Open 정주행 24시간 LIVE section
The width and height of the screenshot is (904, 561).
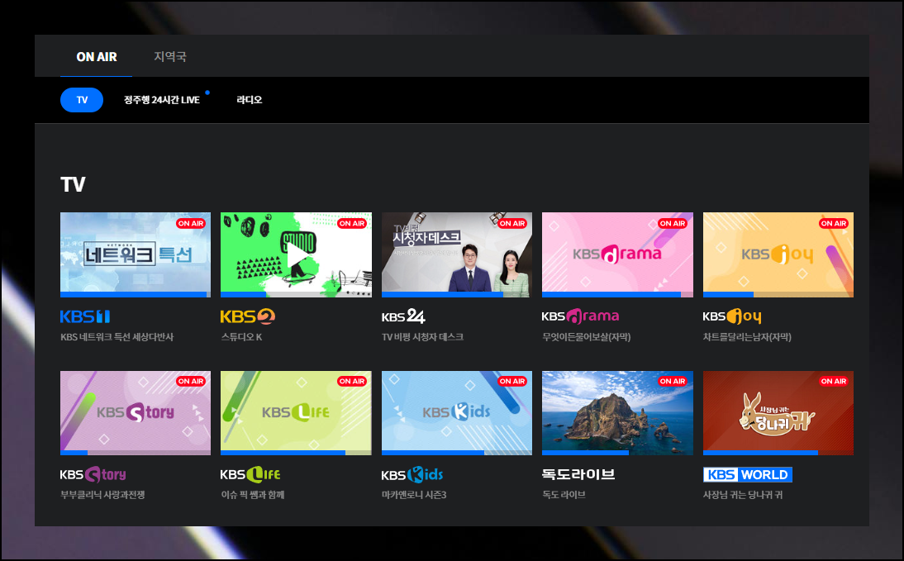click(x=162, y=100)
